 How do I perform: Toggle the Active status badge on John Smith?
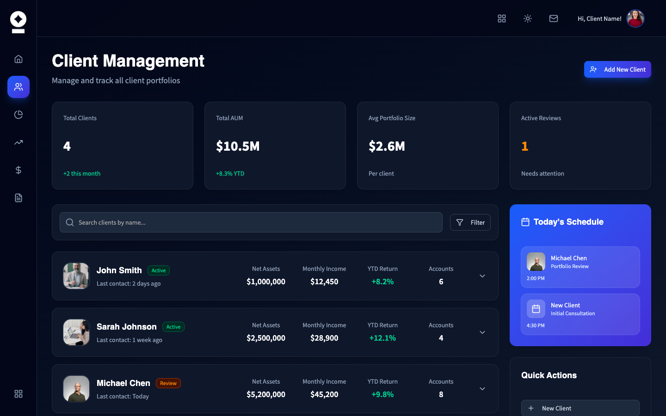pos(159,270)
